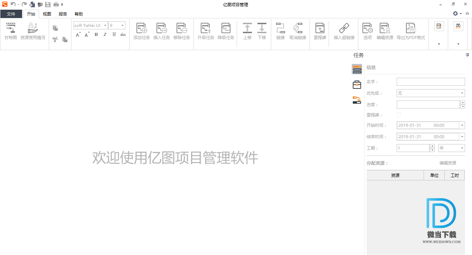Click the Save icon in quick access
Screen dimensions: 472x255
click(x=48, y=4)
